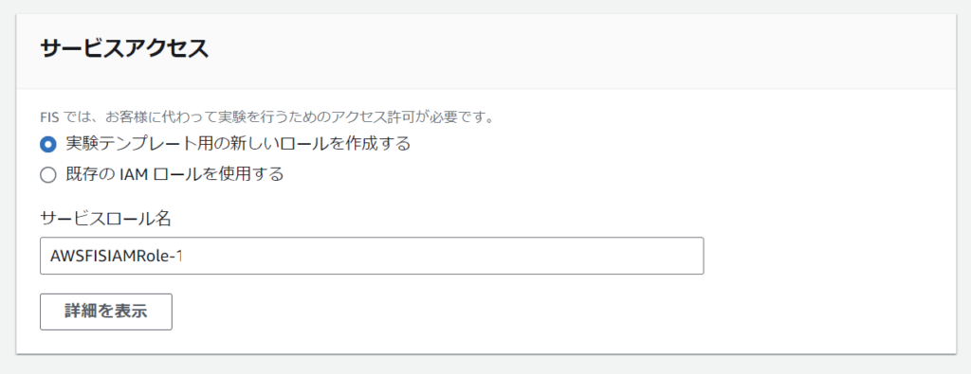Select the radio circle for creating a new role
The image size is (971, 374).
(48, 145)
